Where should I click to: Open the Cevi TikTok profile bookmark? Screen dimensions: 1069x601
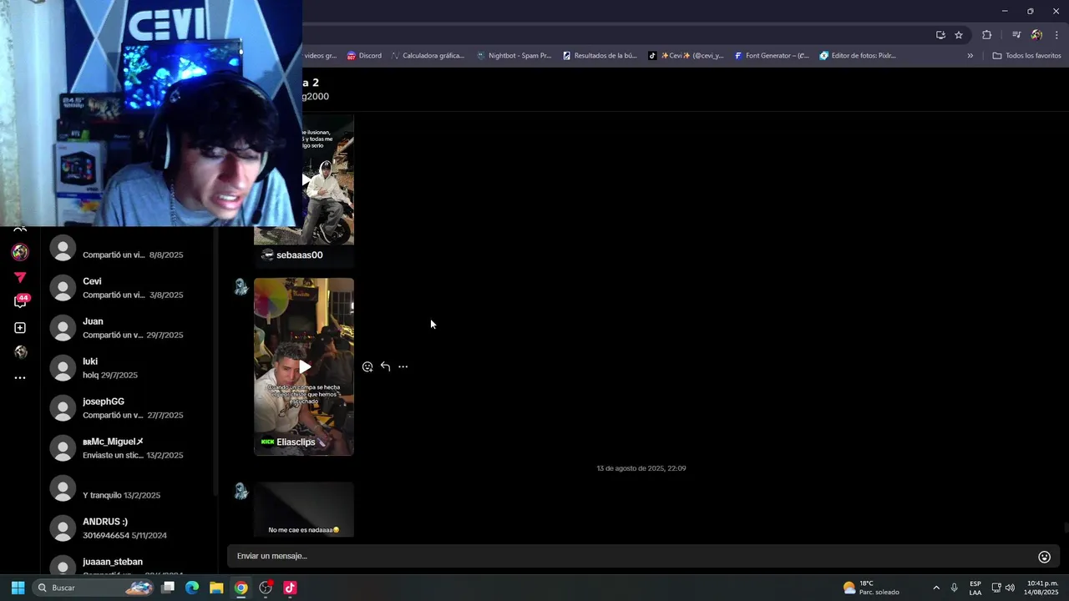tap(686, 56)
